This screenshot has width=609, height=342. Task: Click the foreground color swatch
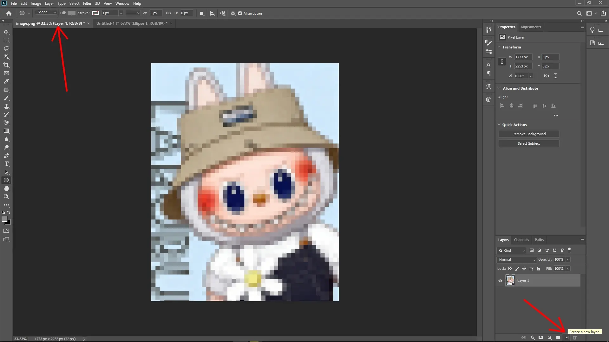pyautogui.click(x=5, y=219)
